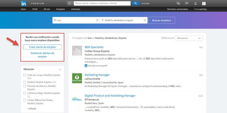Click the briefcase icon in keyword field
This screenshot has width=227, height=113.
55,20
